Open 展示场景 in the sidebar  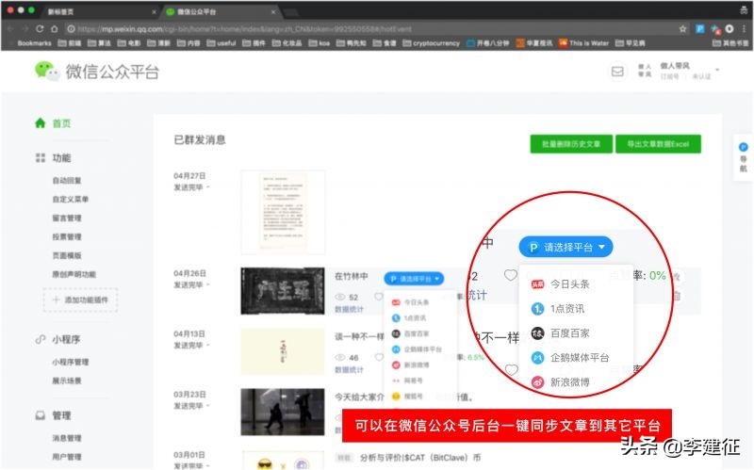click(x=67, y=381)
